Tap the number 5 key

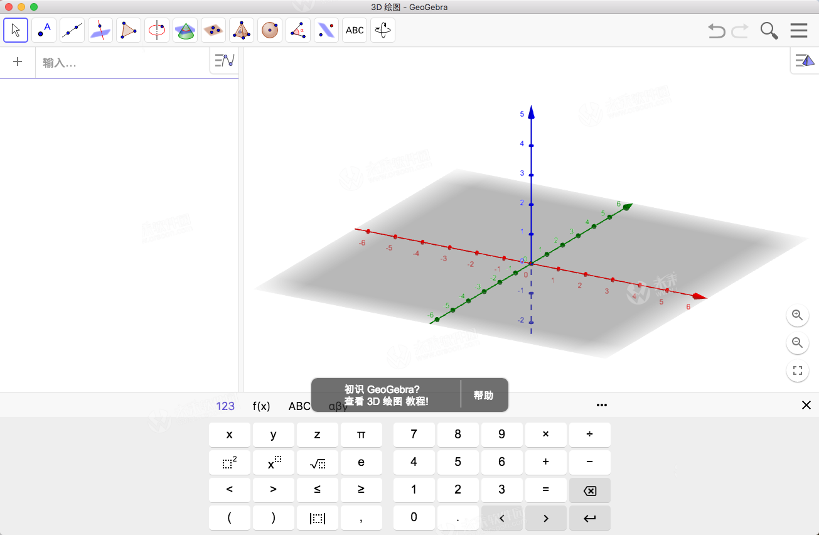coord(458,462)
